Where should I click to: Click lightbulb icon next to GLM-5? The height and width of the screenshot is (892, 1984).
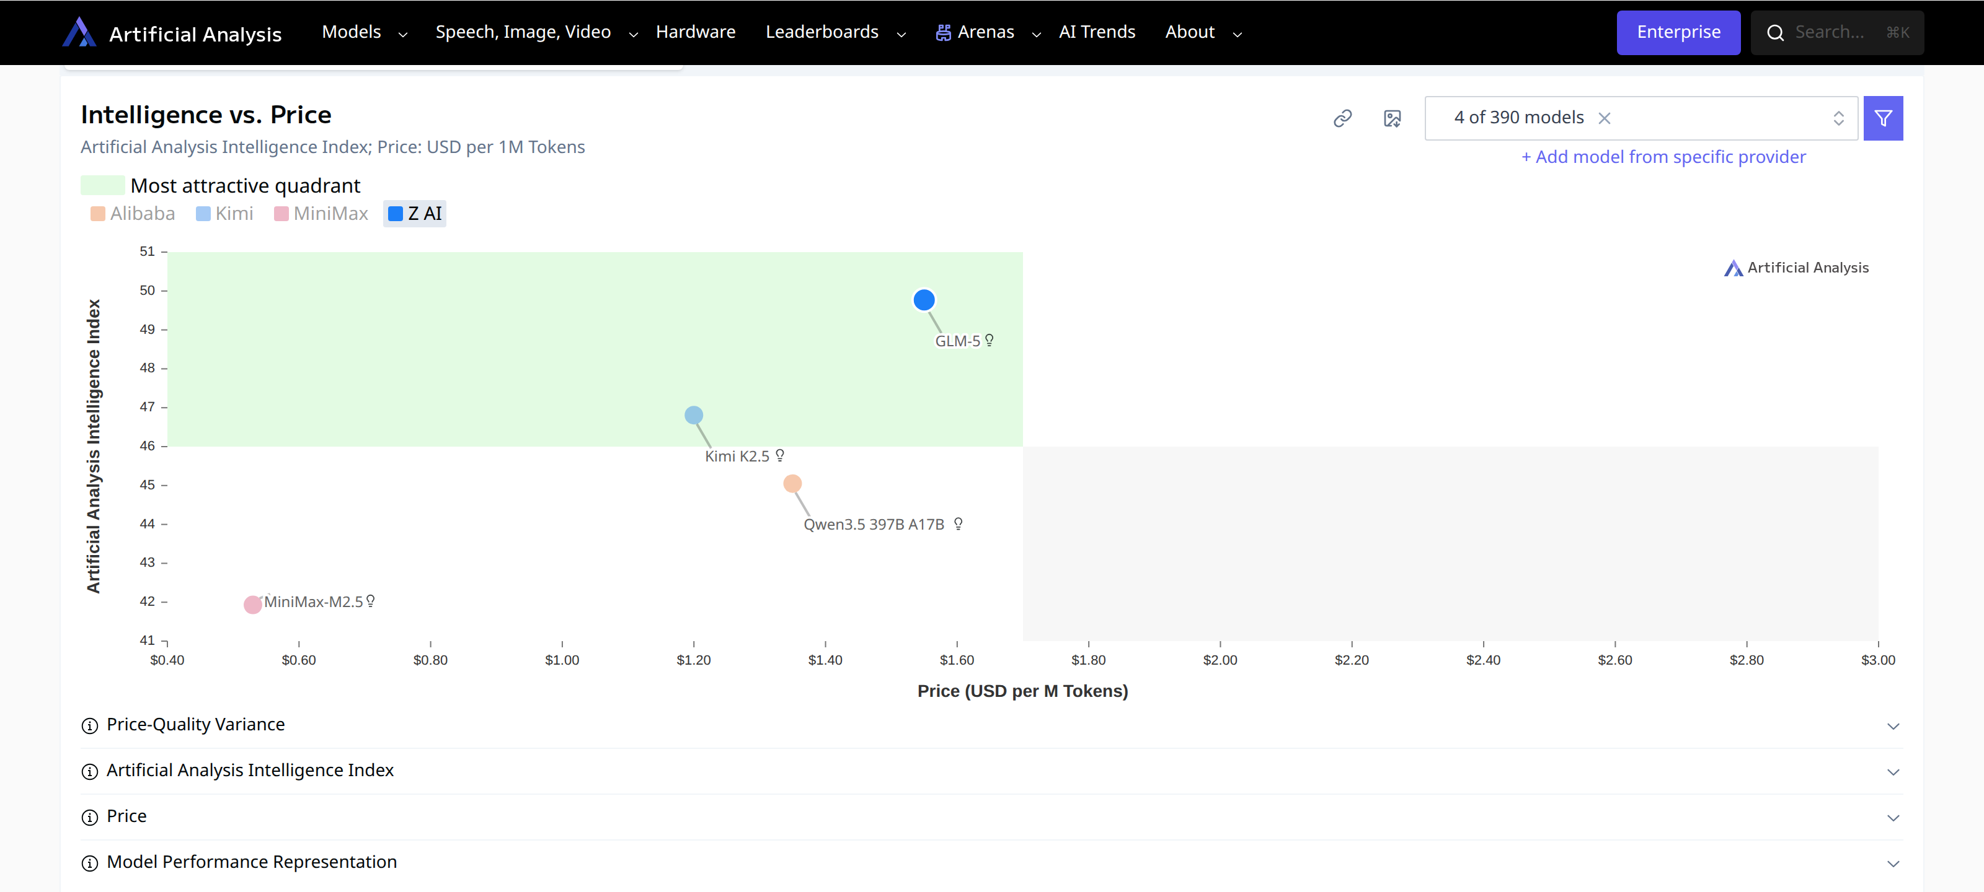(989, 340)
